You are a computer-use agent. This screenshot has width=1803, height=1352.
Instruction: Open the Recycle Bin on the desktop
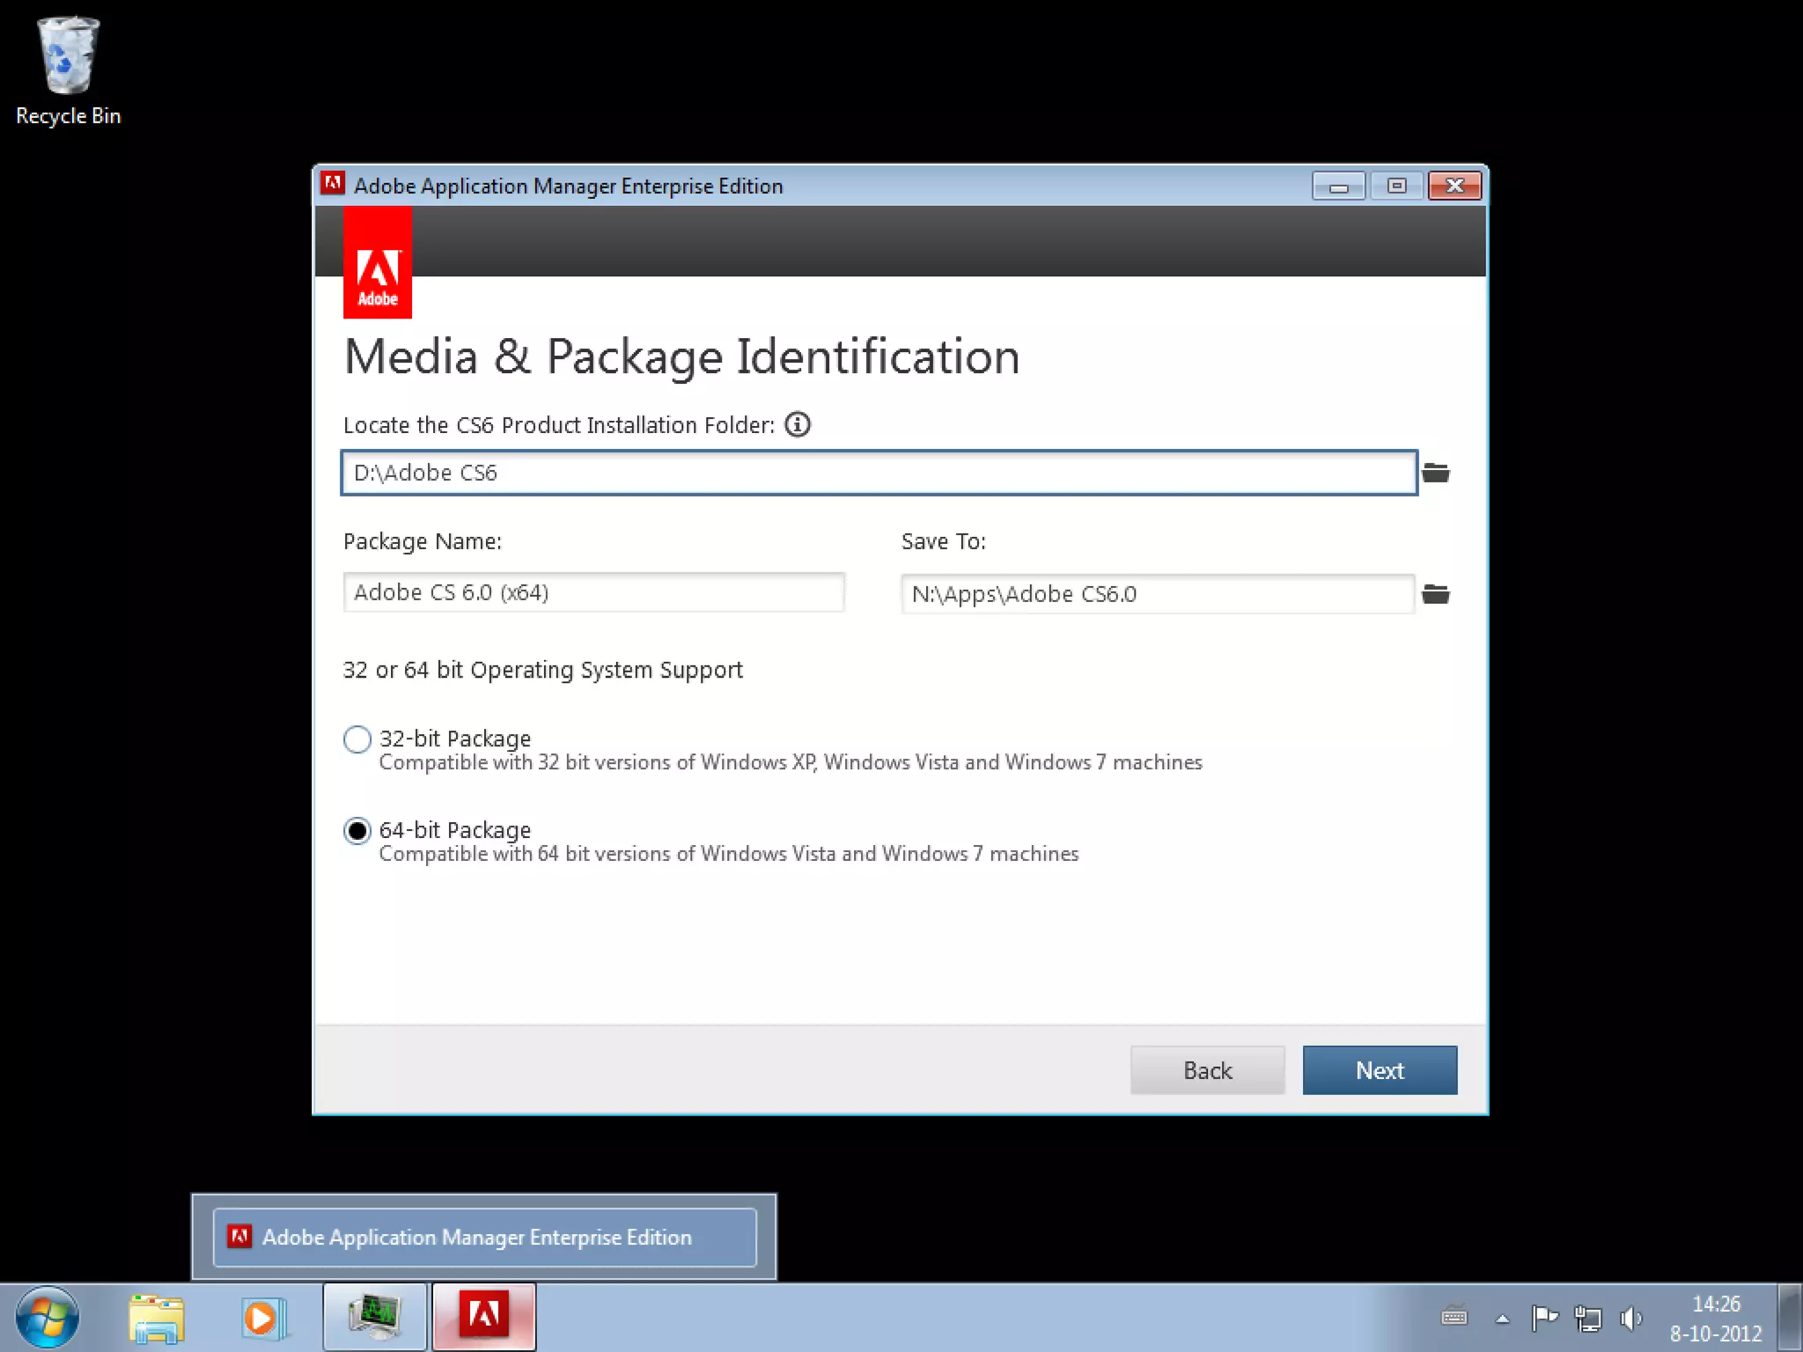[x=68, y=70]
